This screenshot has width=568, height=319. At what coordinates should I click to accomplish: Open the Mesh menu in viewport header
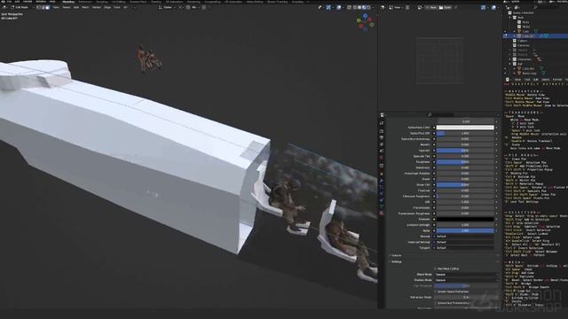pos(85,7)
